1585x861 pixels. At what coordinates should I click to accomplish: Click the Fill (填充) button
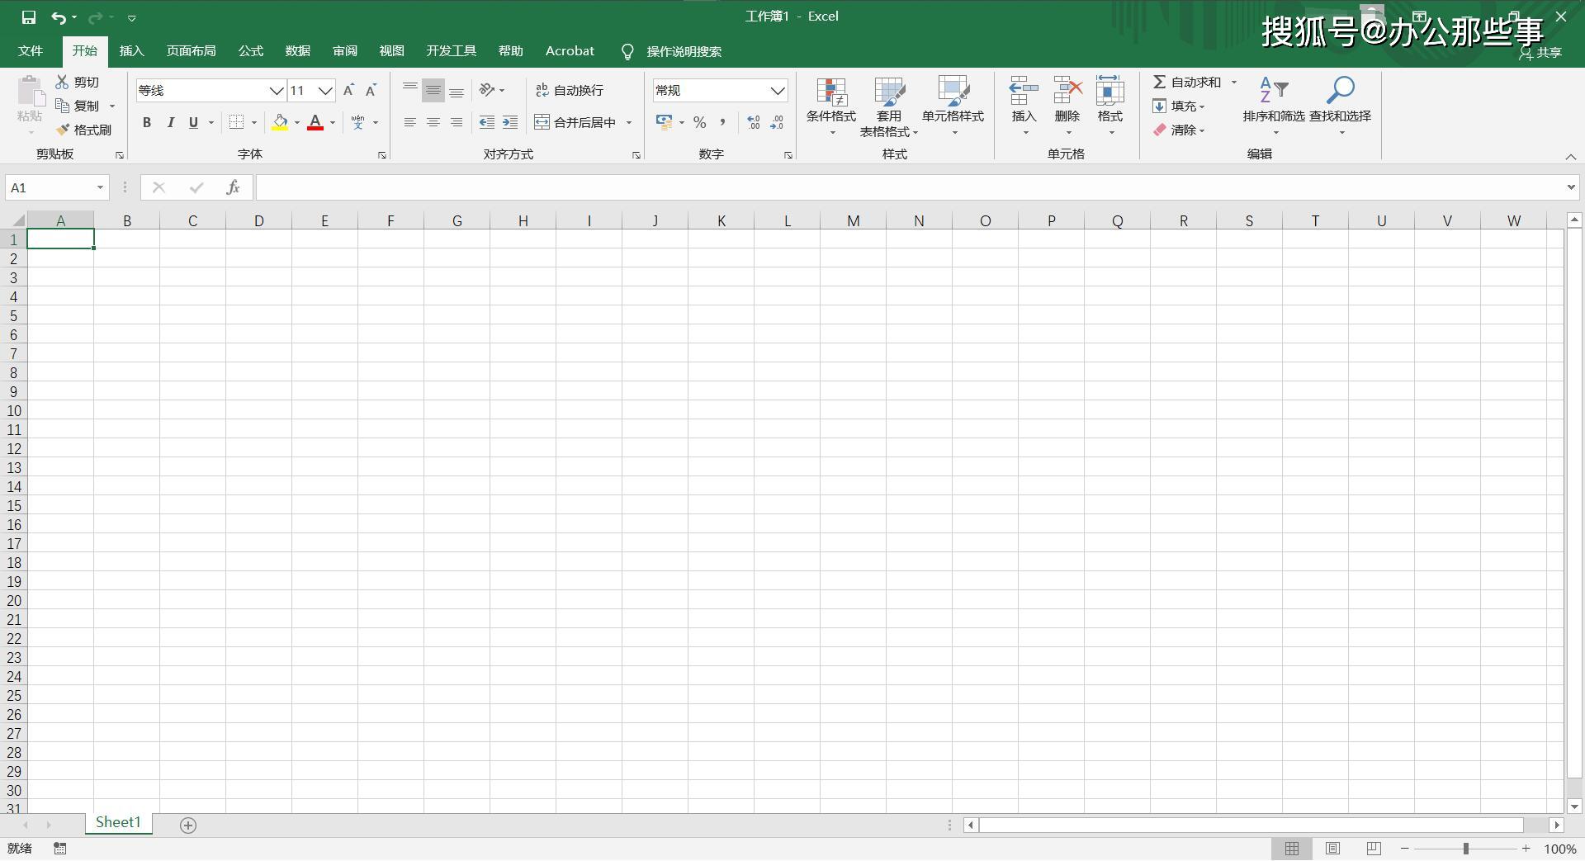[1179, 106]
